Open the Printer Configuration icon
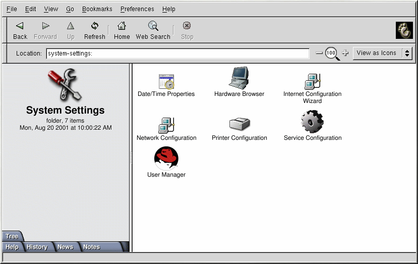418x264 pixels. (239, 124)
